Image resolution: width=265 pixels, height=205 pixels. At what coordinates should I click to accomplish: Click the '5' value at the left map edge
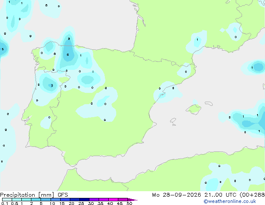click(x=3, y=49)
